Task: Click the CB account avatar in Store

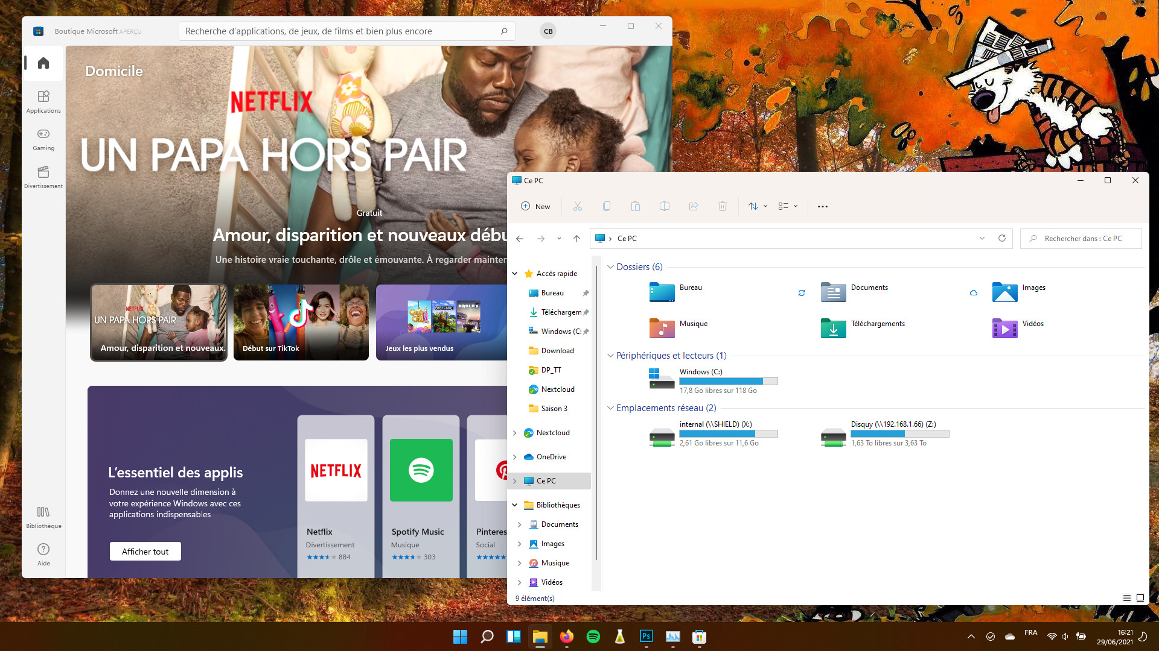Action: [x=548, y=31]
